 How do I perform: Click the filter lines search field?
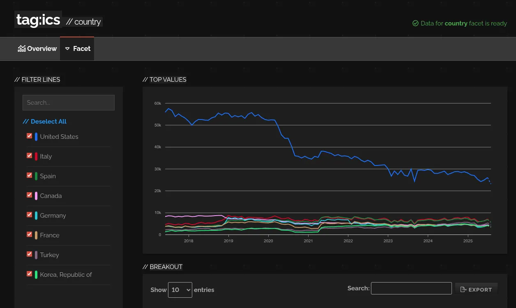click(68, 103)
